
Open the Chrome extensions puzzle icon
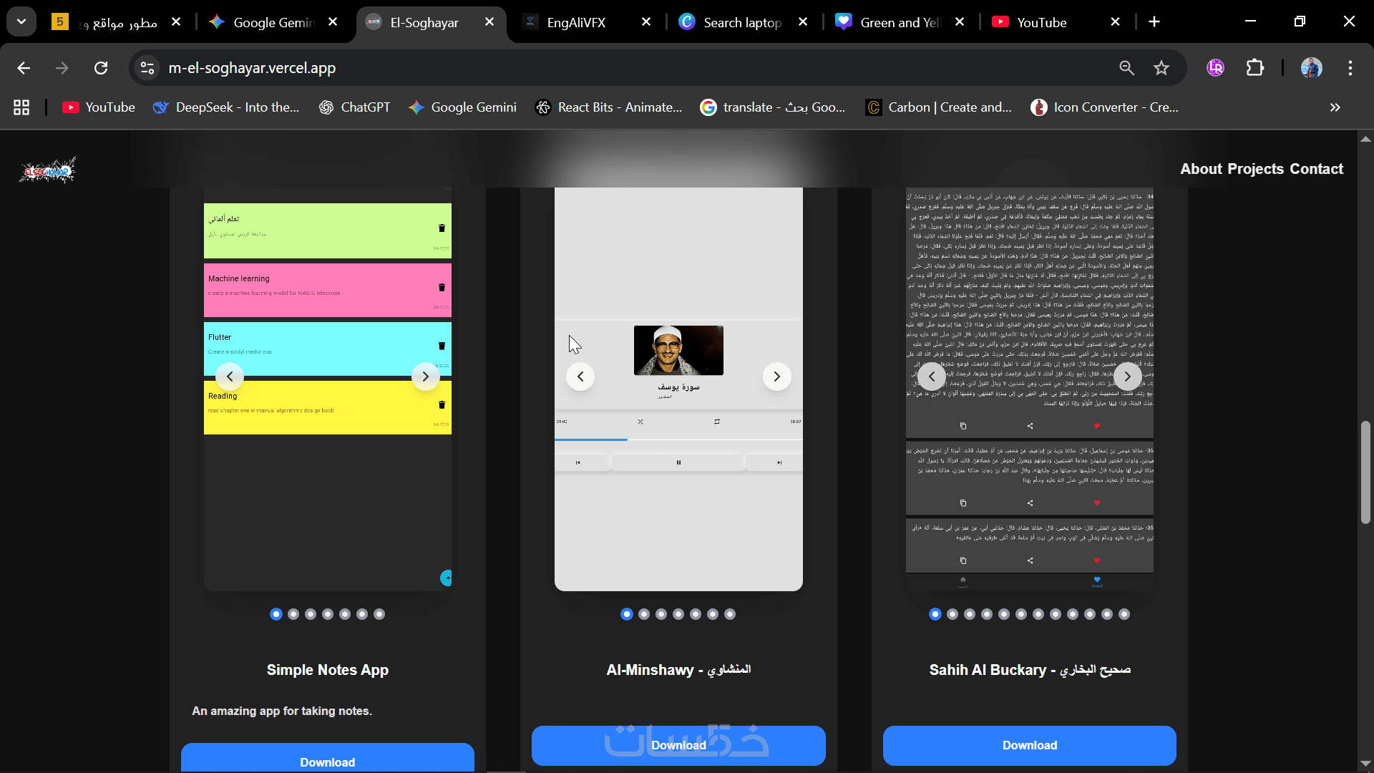(x=1254, y=68)
